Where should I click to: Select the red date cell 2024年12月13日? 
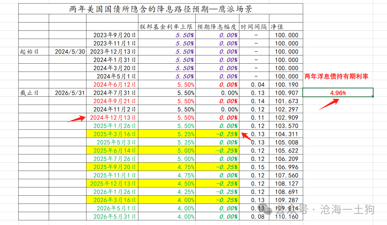coord(112,118)
